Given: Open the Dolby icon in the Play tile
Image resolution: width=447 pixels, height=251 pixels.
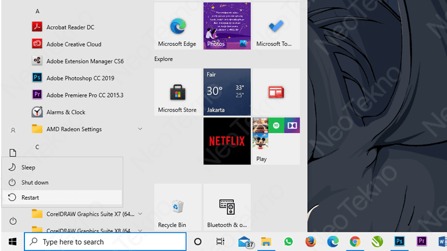Looking at the screenshot, I should [x=292, y=125].
